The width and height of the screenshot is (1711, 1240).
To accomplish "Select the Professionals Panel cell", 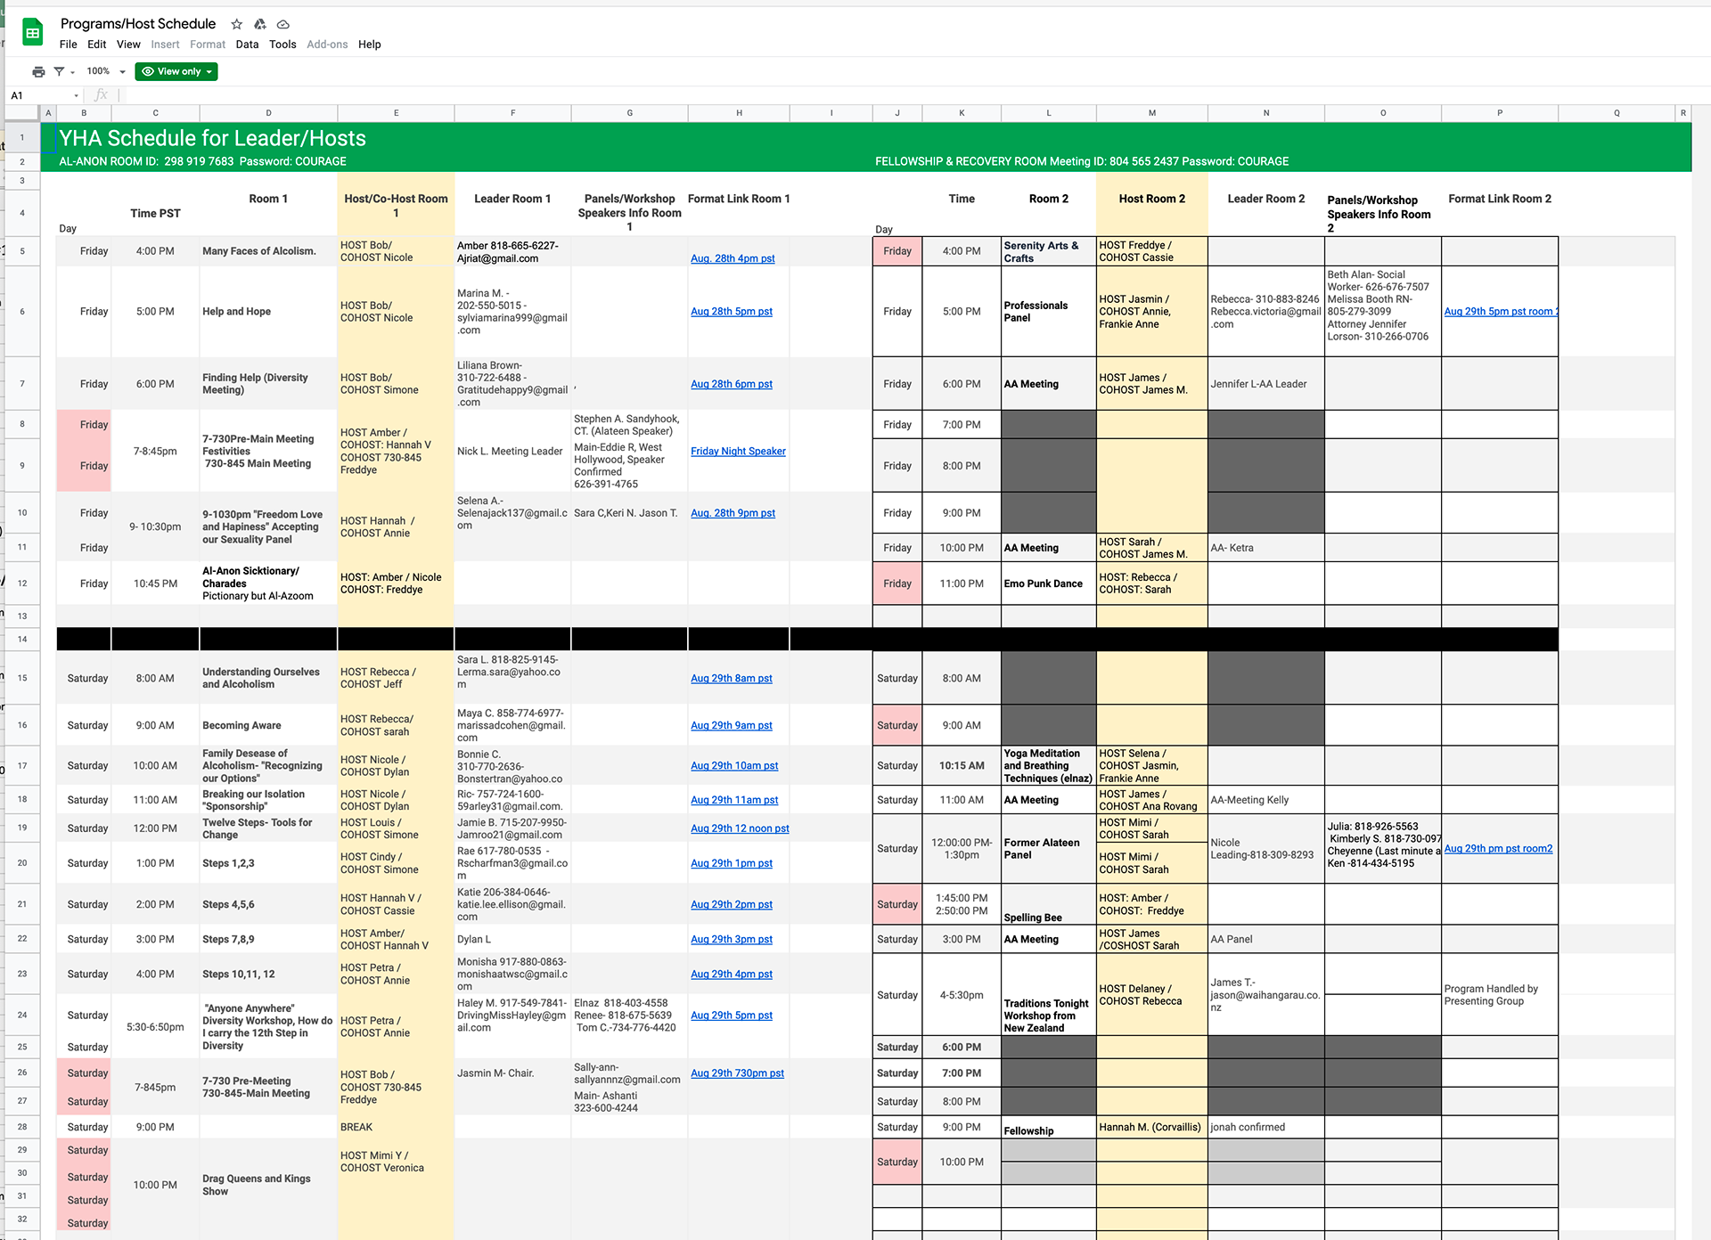I will point(1049,312).
